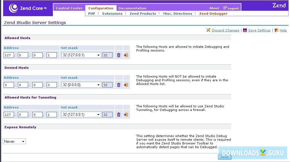
Task: Select Zend Debugger submenu
Action: pyautogui.click(x=214, y=14)
